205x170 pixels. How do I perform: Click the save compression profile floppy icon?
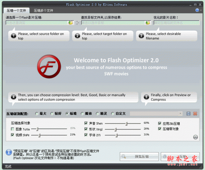point(188,114)
